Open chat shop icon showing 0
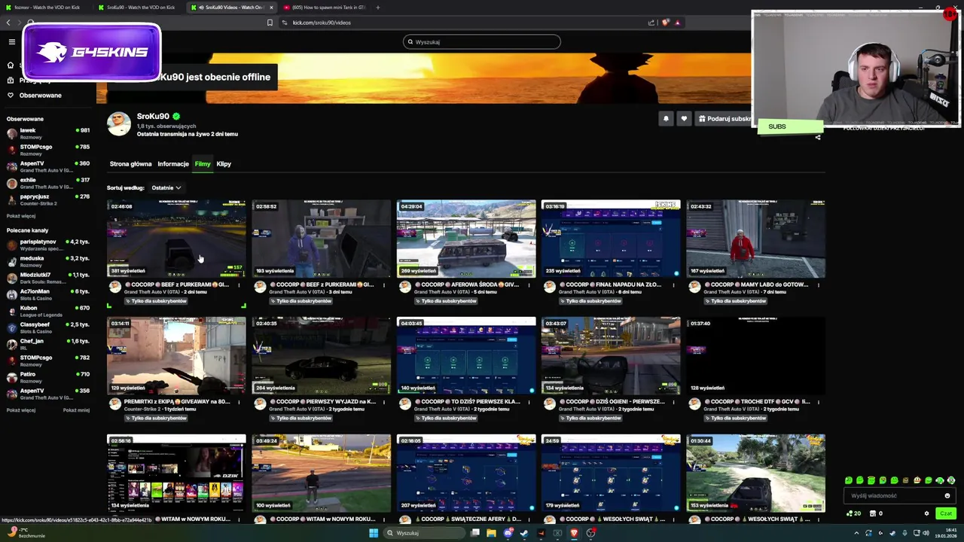The width and height of the screenshot is (964, 542). 875,513
